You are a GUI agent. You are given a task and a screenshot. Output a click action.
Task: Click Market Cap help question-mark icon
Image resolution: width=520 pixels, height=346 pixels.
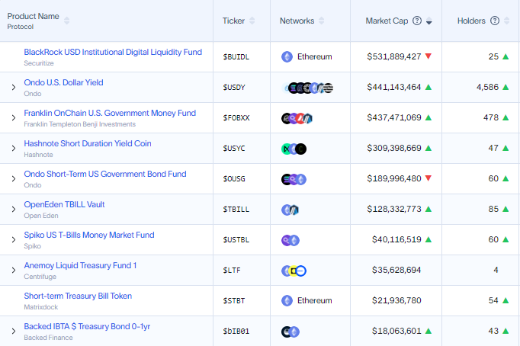pos(417,21)
